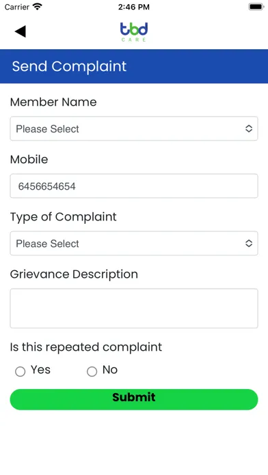
Task: Click the Mobile number field
Action: pyautogui.click(x=134, y=186)
